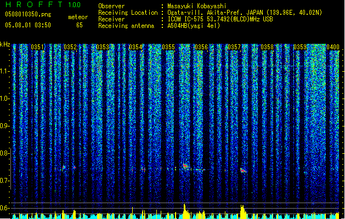
Task: Click the 0.7 frequency axis label
Action: [4, 181]
